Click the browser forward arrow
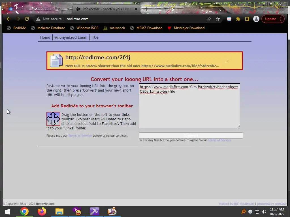This screenshot has width=290, height=217. [18, 19]
